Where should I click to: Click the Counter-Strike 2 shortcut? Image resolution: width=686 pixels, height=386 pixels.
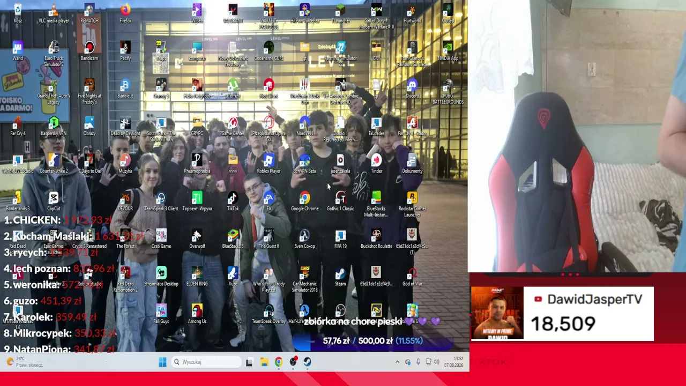coord(54,164)
